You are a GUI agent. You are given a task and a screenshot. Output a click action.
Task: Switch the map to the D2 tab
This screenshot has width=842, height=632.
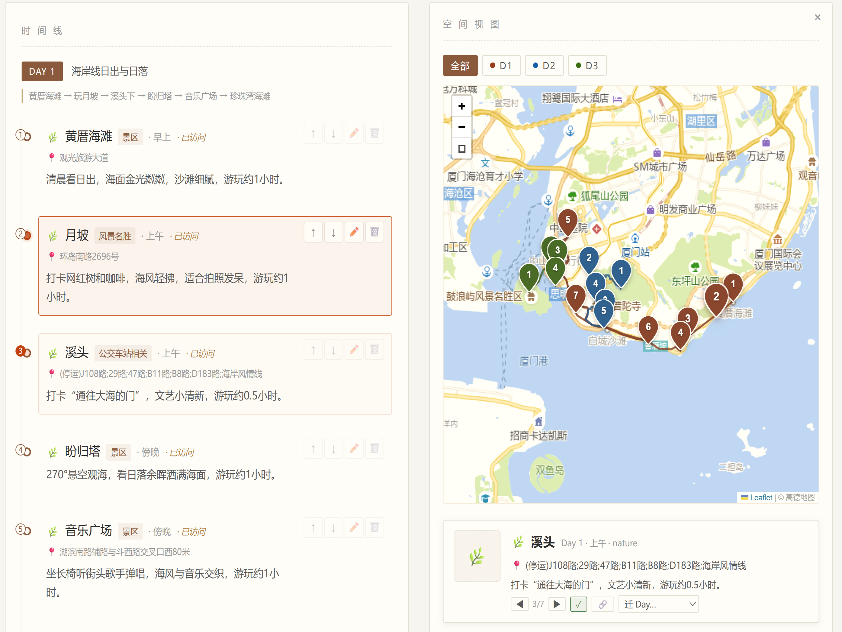point(544,65)
